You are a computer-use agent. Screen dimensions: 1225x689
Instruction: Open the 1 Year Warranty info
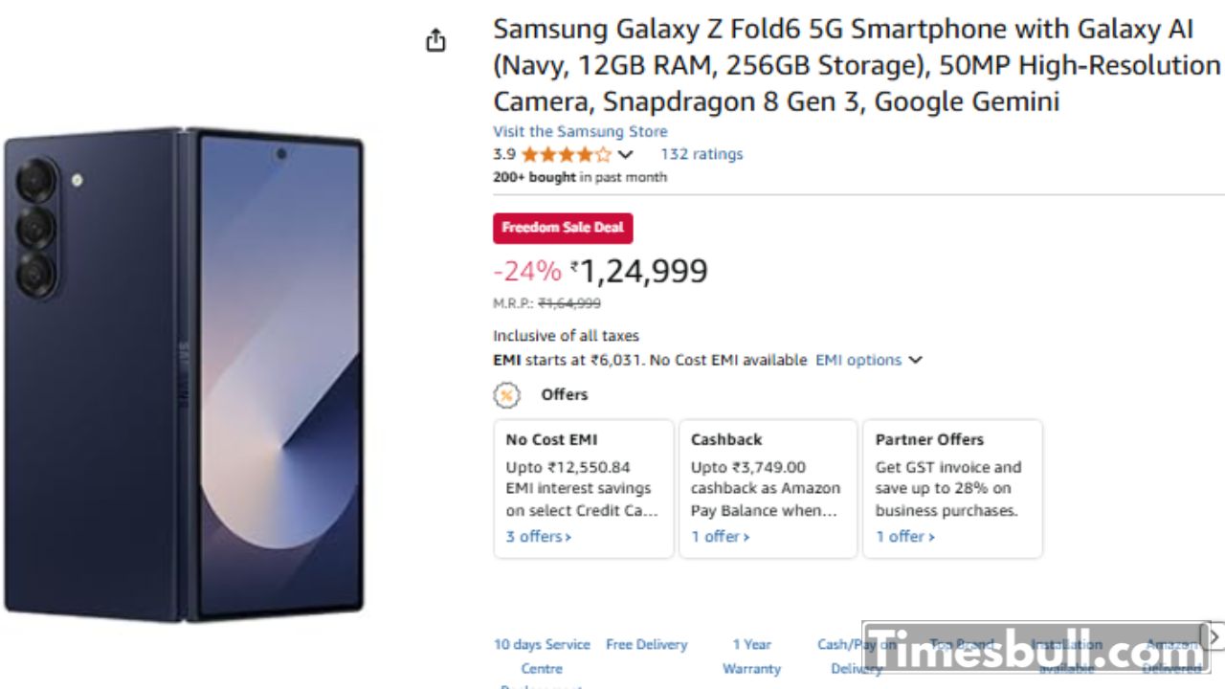pyautogui.click(x=751, y=656)
